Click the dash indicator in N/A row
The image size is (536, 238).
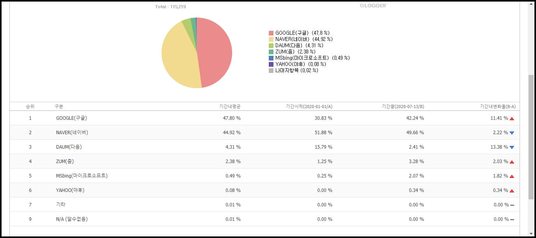pos(512,219)
